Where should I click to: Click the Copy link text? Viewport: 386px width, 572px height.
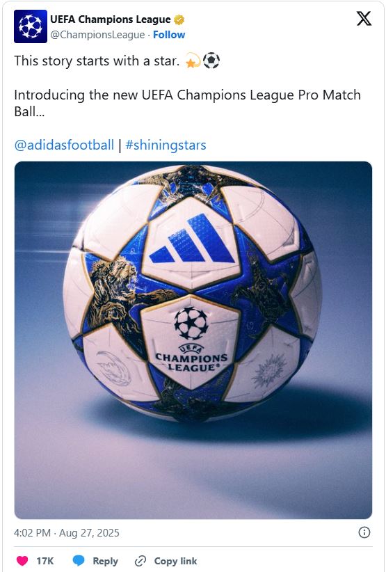pos(176,561)
